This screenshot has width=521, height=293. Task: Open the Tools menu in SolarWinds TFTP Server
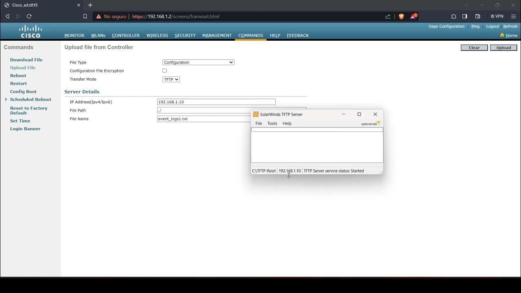click(x=272, y=123)
